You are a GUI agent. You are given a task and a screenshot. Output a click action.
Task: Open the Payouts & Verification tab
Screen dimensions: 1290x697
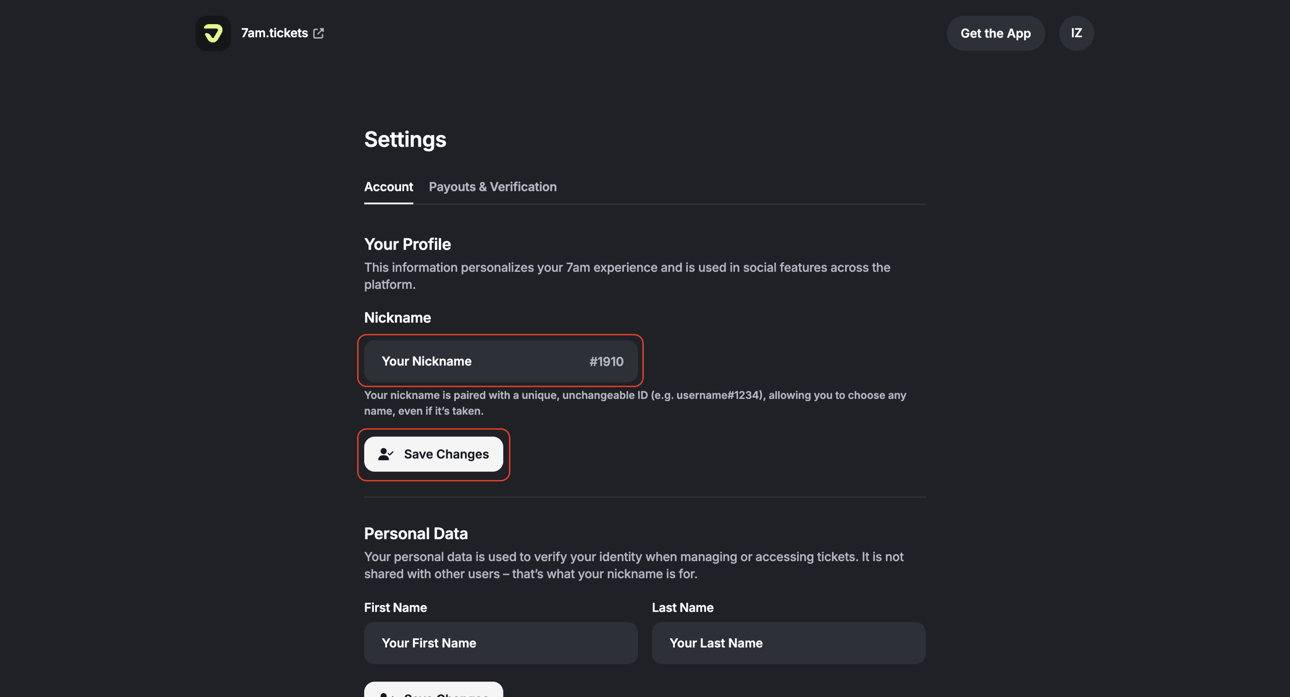pyautogui.click(x=492, y=187)
